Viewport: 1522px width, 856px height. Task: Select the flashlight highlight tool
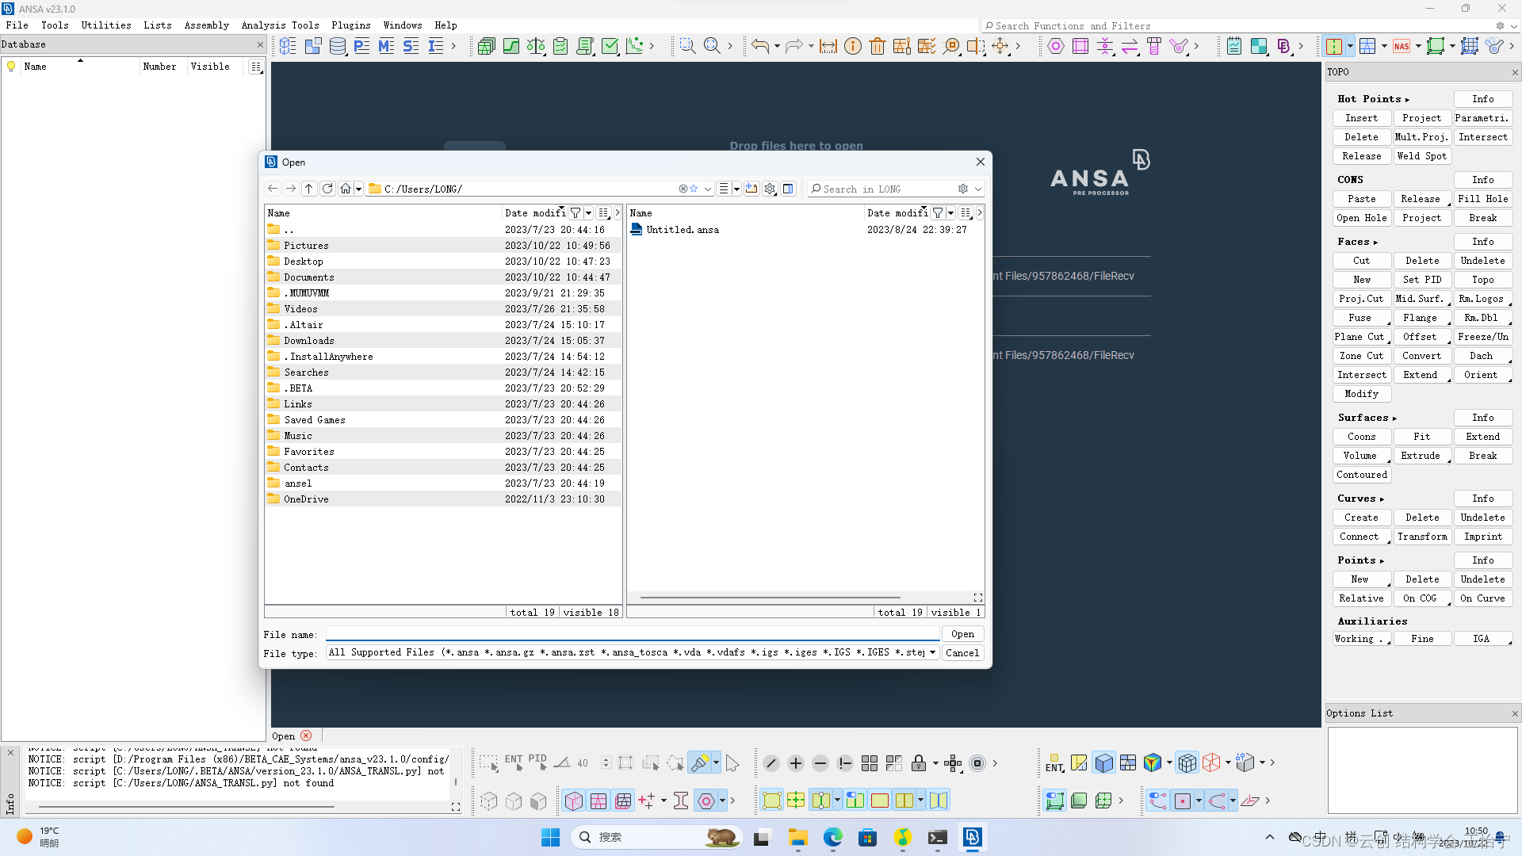click(x=699, y=762)
